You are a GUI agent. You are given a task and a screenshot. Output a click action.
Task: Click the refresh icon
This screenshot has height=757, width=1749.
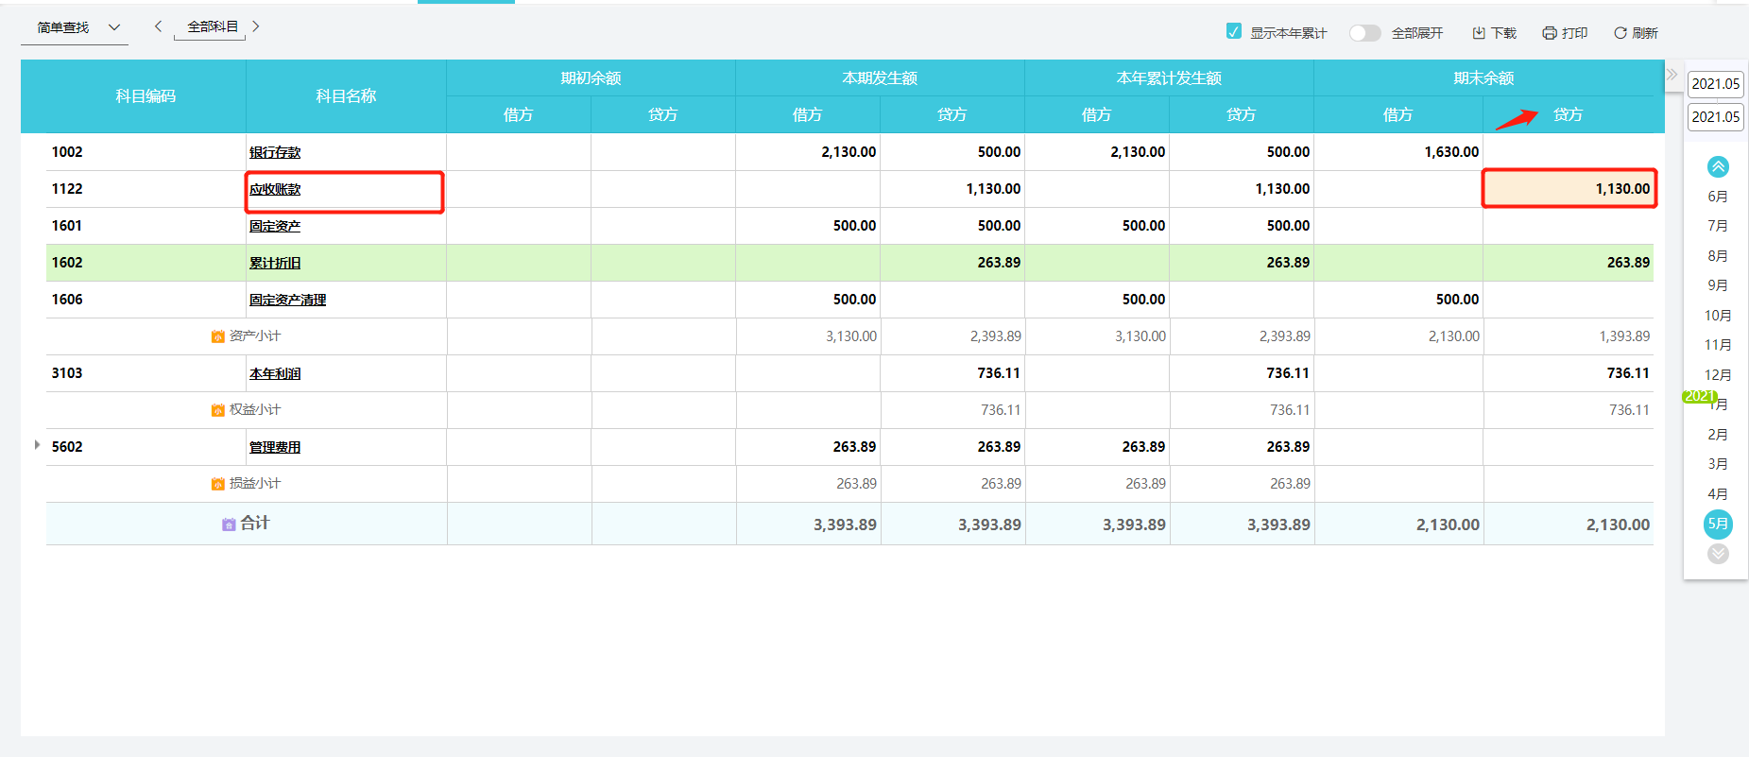pos(1620,33)
